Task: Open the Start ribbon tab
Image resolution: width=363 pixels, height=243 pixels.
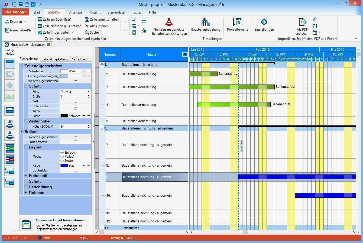Action: coord(37,12)
